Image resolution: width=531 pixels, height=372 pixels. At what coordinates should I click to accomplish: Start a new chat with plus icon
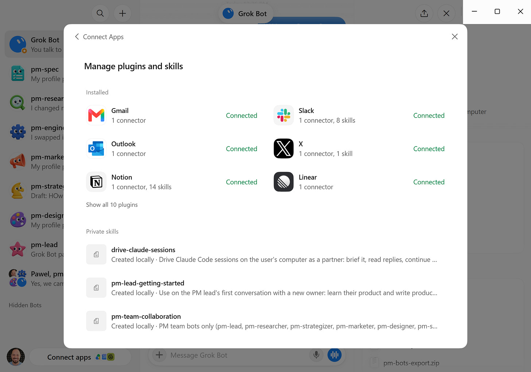click(x=123, y=13)
